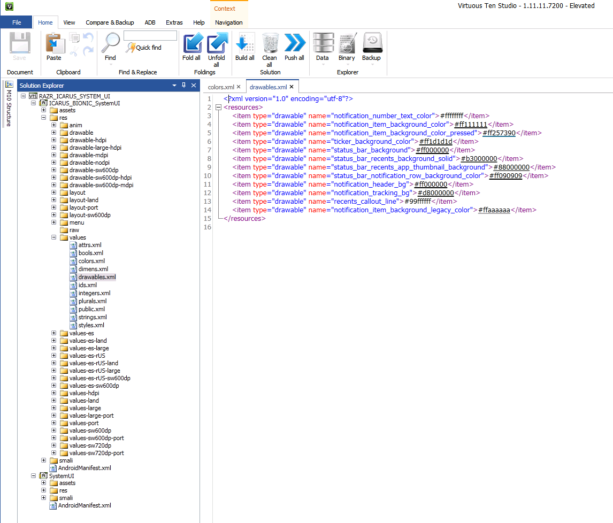Click the Fold all icon

pos(191,44)
